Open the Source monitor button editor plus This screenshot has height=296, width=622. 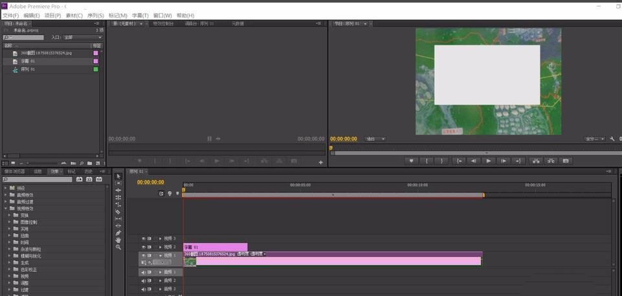[x=321, y=163]
